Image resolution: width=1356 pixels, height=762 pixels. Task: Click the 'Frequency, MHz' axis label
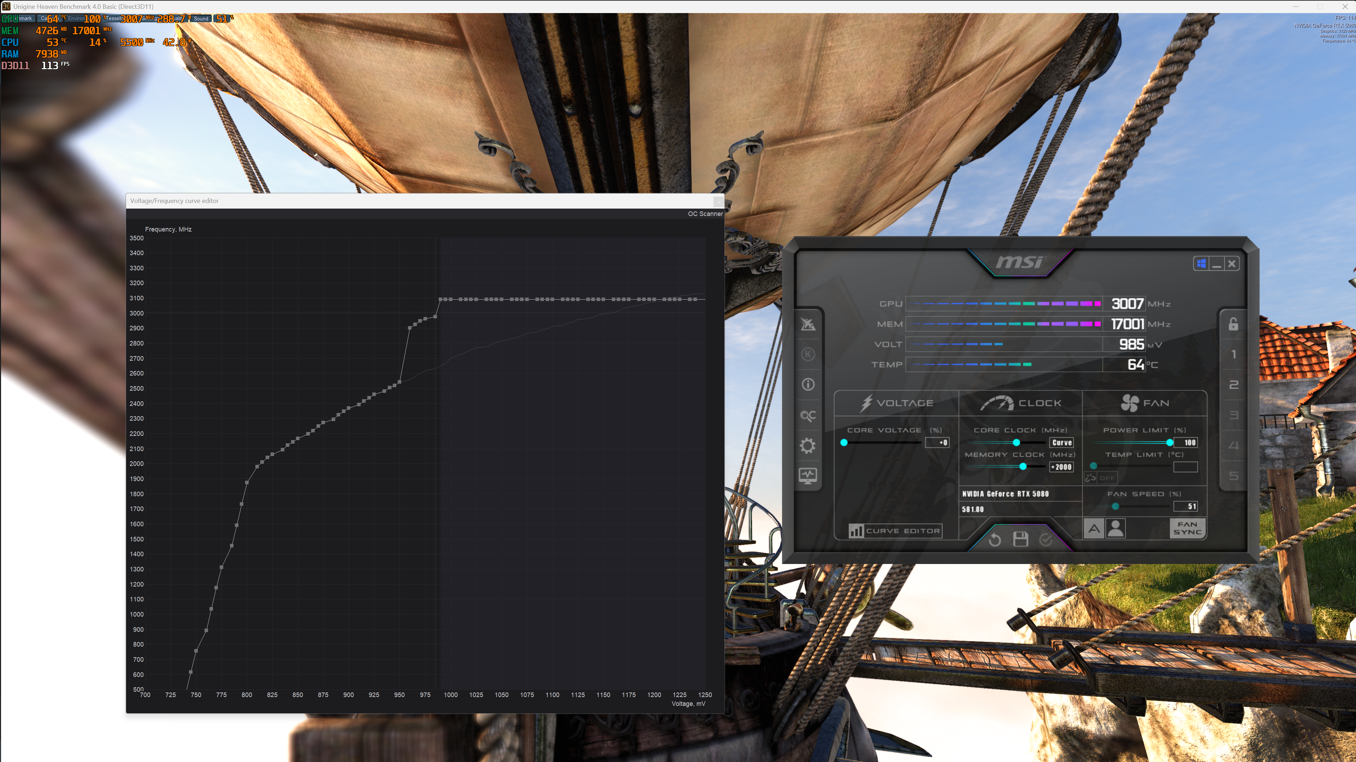tap(168, 229)
